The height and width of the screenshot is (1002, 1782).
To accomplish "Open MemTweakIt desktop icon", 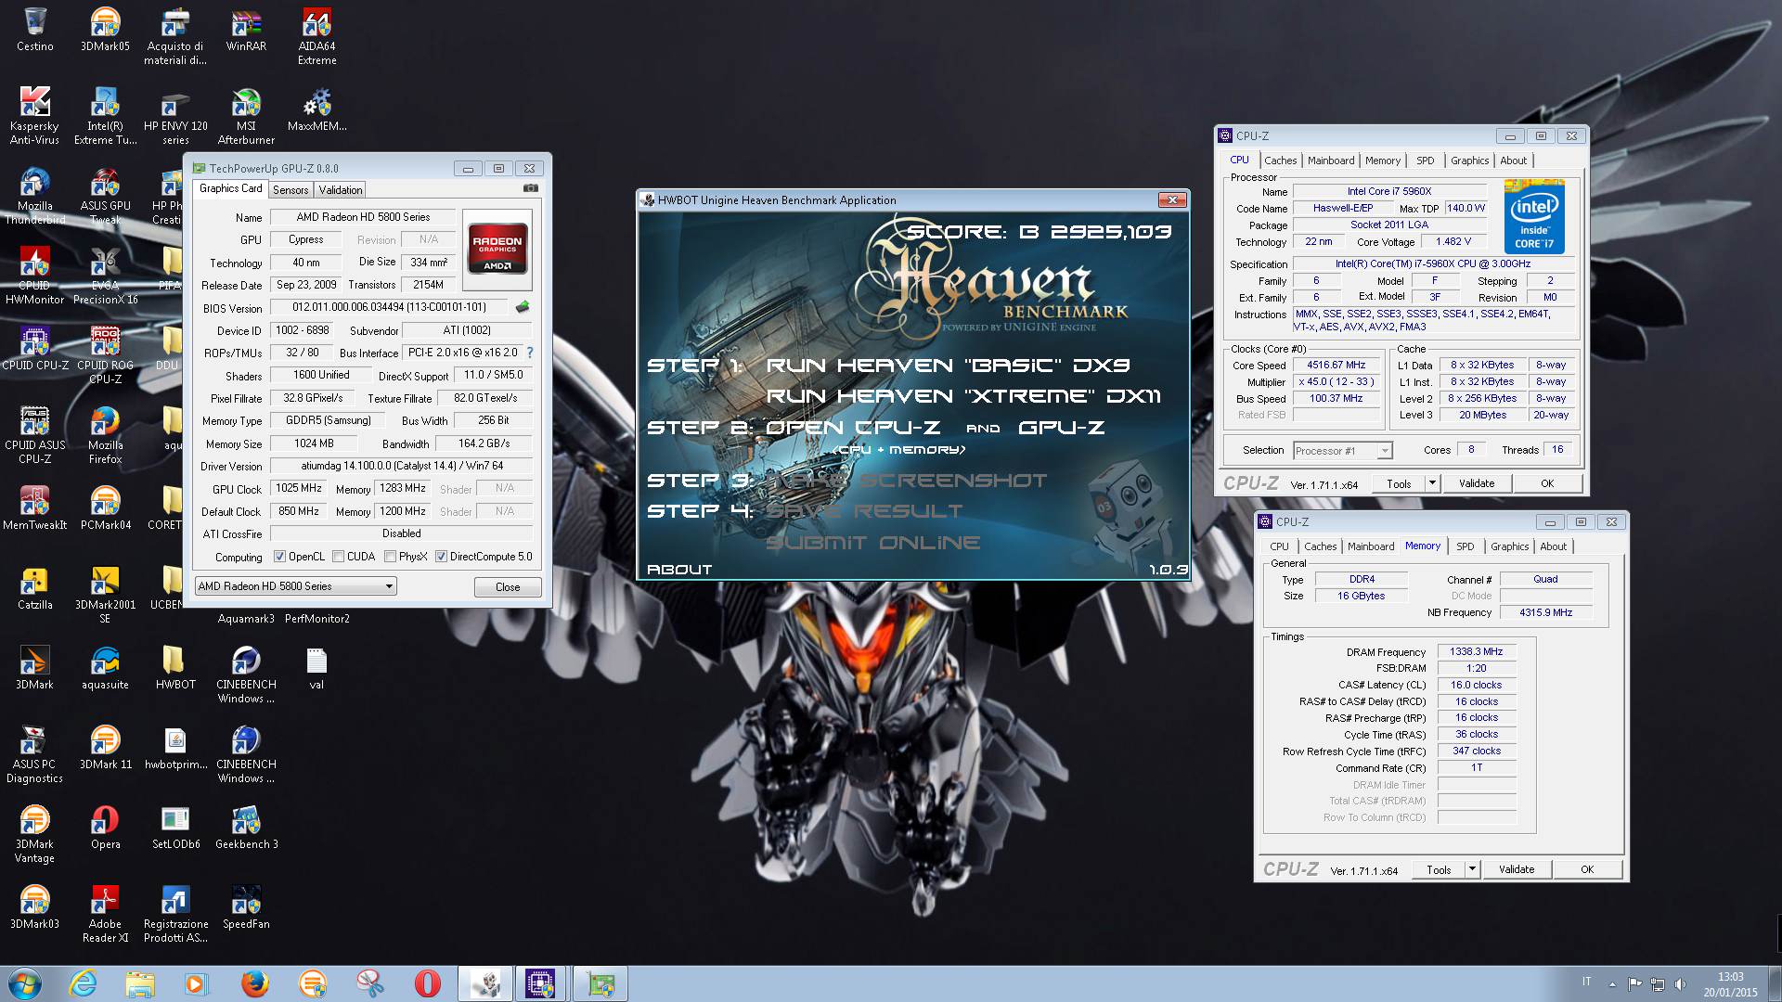I will coord(34,508).
